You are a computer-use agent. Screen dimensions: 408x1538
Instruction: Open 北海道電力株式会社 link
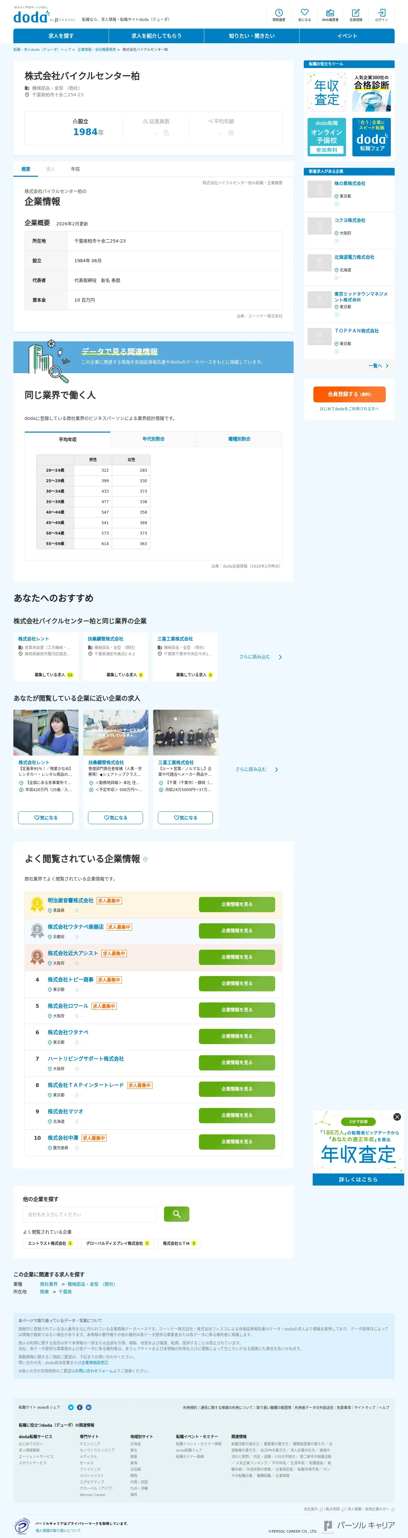354,257
